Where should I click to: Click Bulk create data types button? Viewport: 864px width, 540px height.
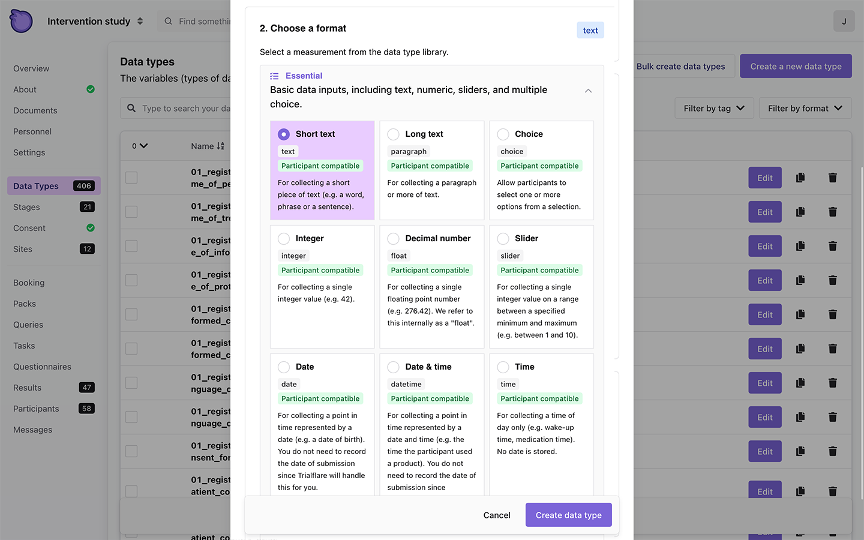pyautogui.click(x=680, y=66)
